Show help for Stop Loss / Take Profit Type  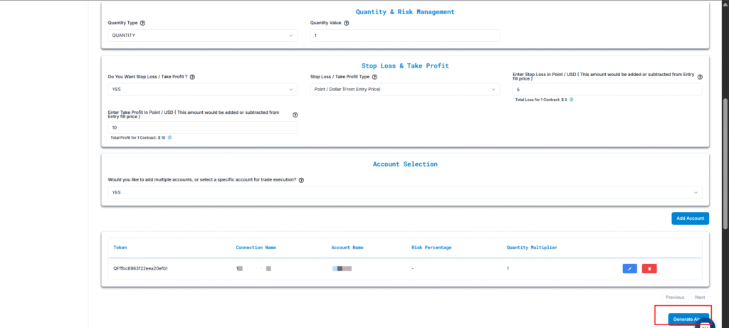pos(374,77)
